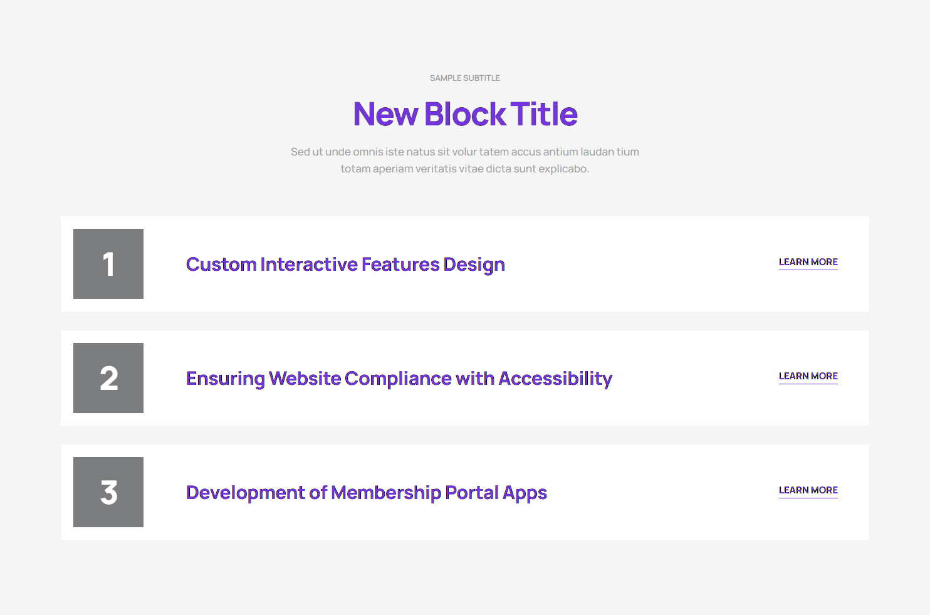Select the Custom Interactive Features Design heading
Image resolution: width=930 pixels, height=615 pixels.
click(x=345, y=265)
